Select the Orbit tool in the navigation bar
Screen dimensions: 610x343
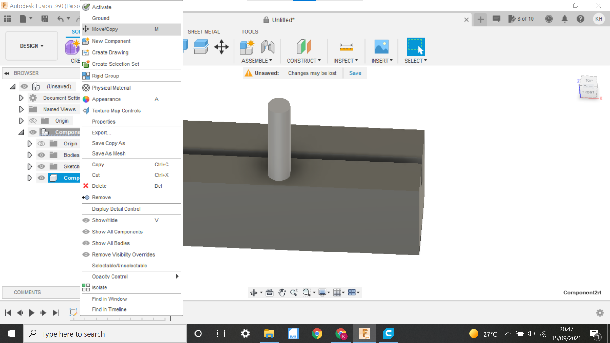pyautogui.click(x=254, y=292)
